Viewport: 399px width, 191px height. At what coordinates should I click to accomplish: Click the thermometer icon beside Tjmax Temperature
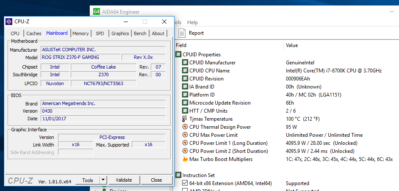click(x=185, y=119)
